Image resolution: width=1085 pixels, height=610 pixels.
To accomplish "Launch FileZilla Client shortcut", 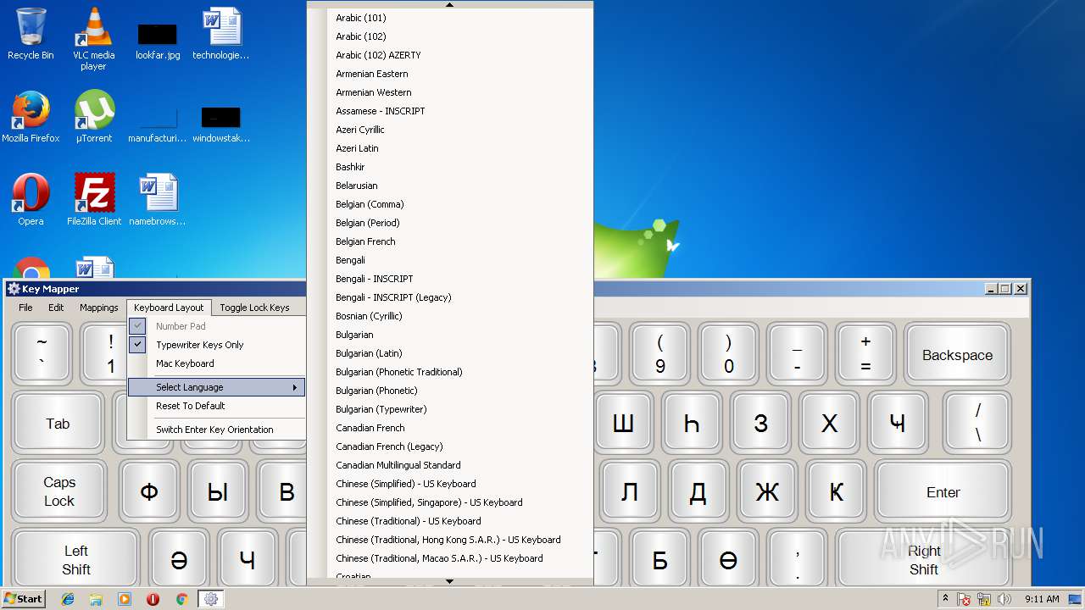I will (x=94, y=200).
